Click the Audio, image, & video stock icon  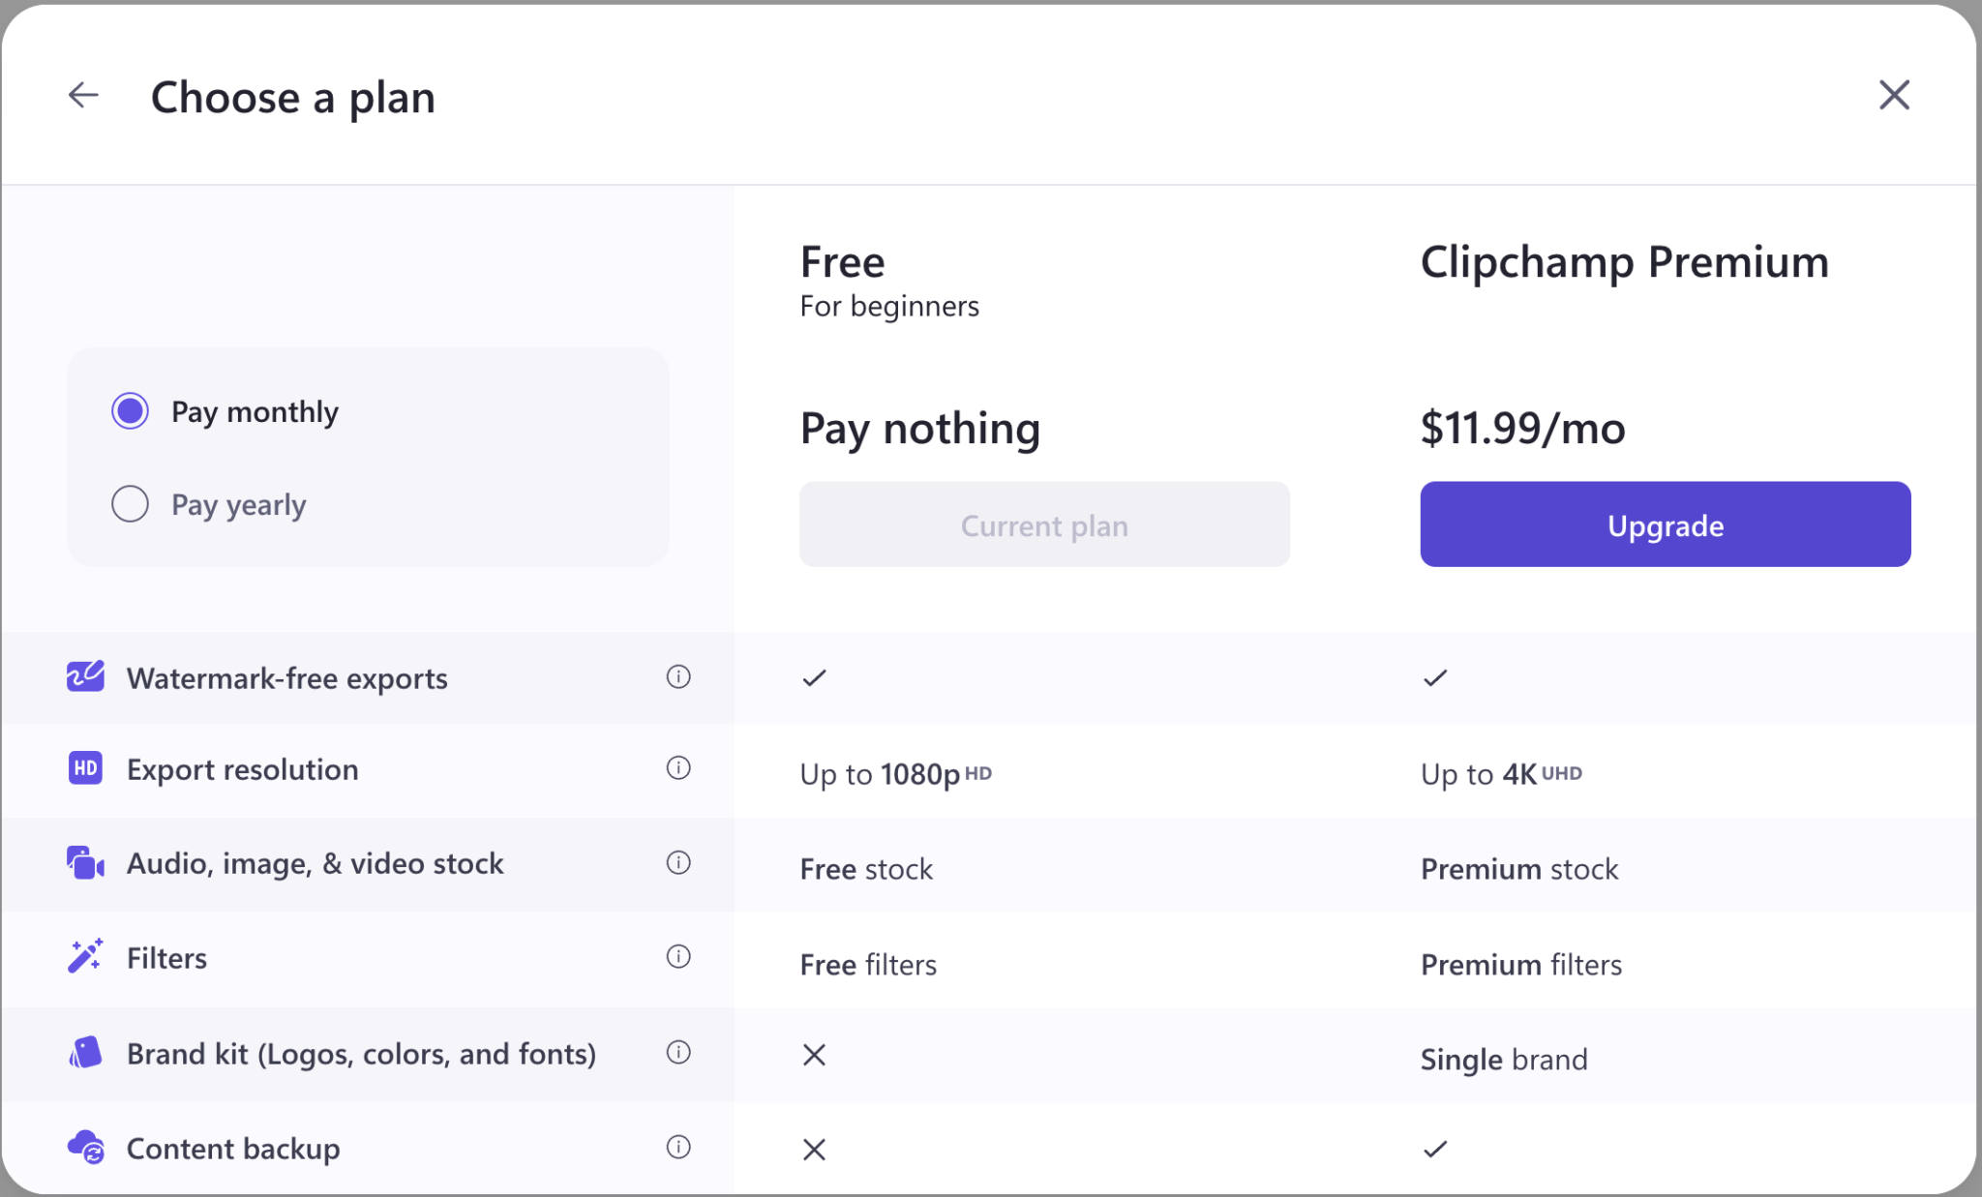(85, 863)
